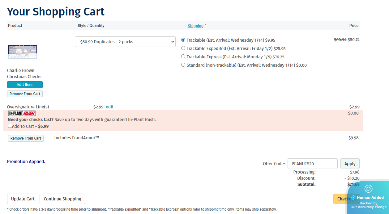Viewport: 389px width, 214px height.
Task: Open the Charlie Brown Christmas Checks thumbnail
Action: click(x=22, y=52)
